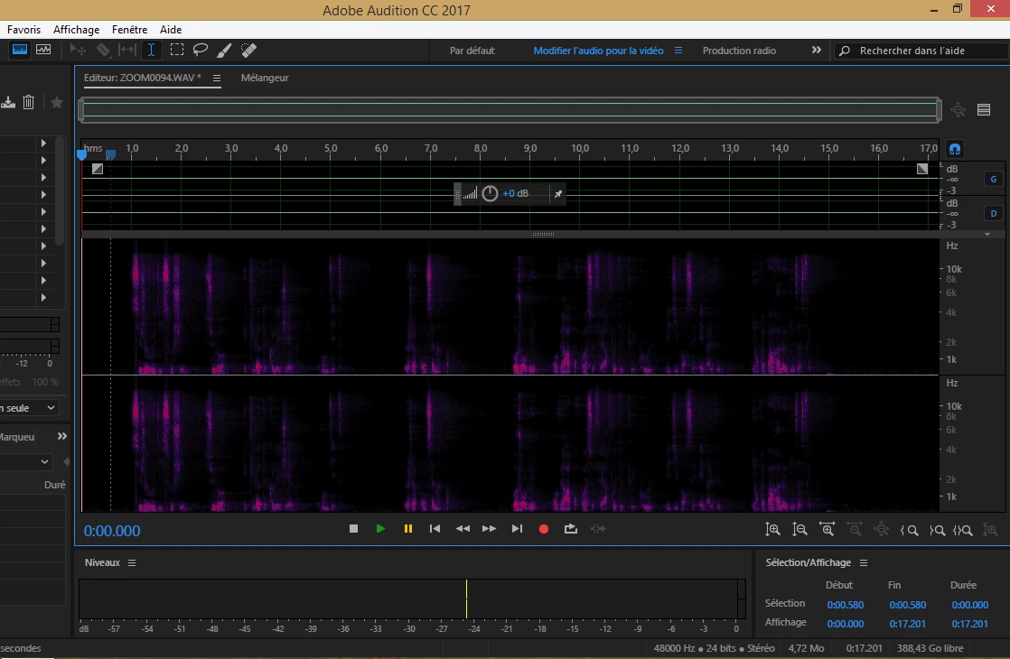
Task: Select the Marquee Selection tool
Action: pos(176,50)
